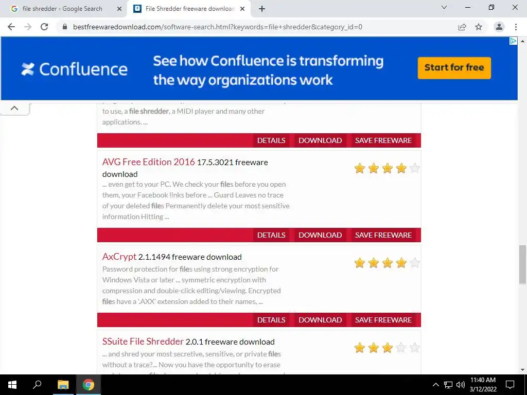Image resolution: width=527 pixels, height=395 pixels.
Task: Click DETAILS for AxCrypt
Action: coord(271,320)
